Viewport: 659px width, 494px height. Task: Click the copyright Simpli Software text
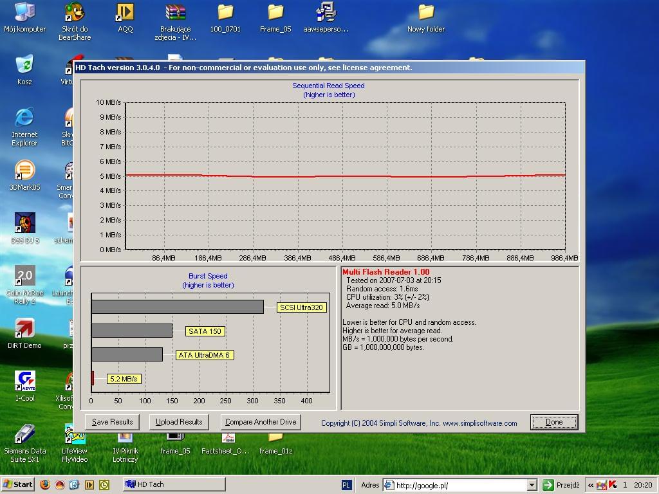coord(419,423)
